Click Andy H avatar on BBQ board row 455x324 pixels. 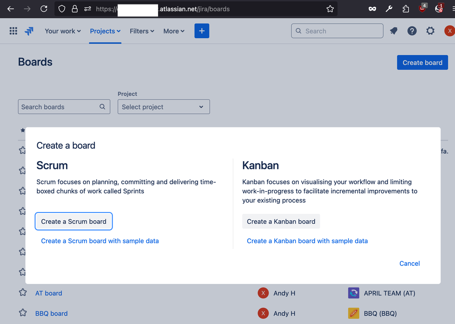263,313
